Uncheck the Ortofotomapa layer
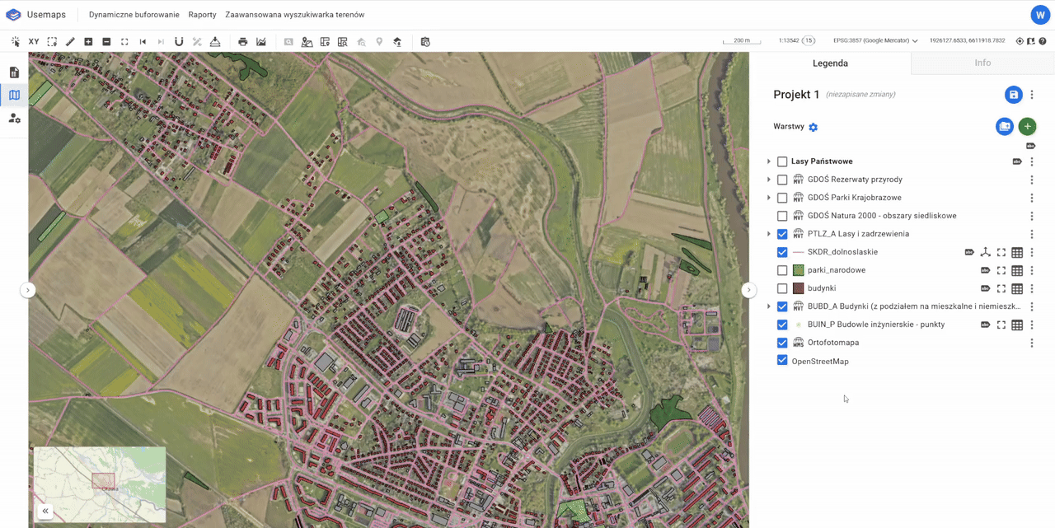The height and width of the screenshot is (528, 1055). pyautogui.click(x=782, y=343)
